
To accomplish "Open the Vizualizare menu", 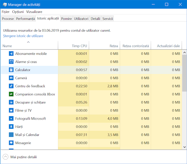I will pyautogui.click(x=34, y=12).
